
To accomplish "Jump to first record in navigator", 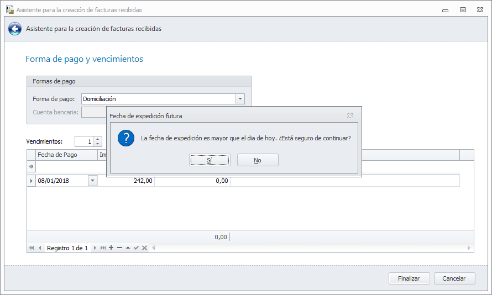I will tap(31, 248).
